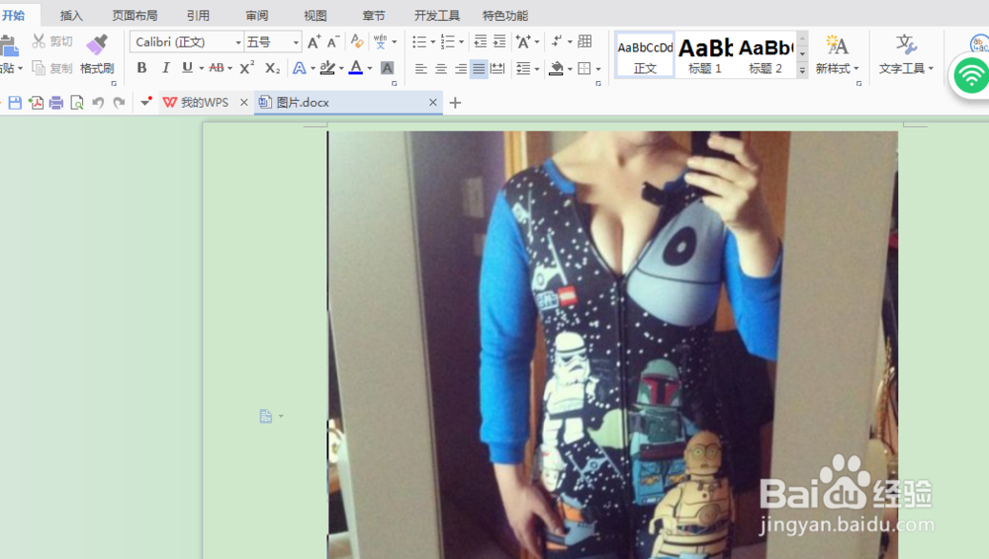Decrease the paragraph indent
The height and width of the screenshot is (559, 989).
(x=480, y=42)
